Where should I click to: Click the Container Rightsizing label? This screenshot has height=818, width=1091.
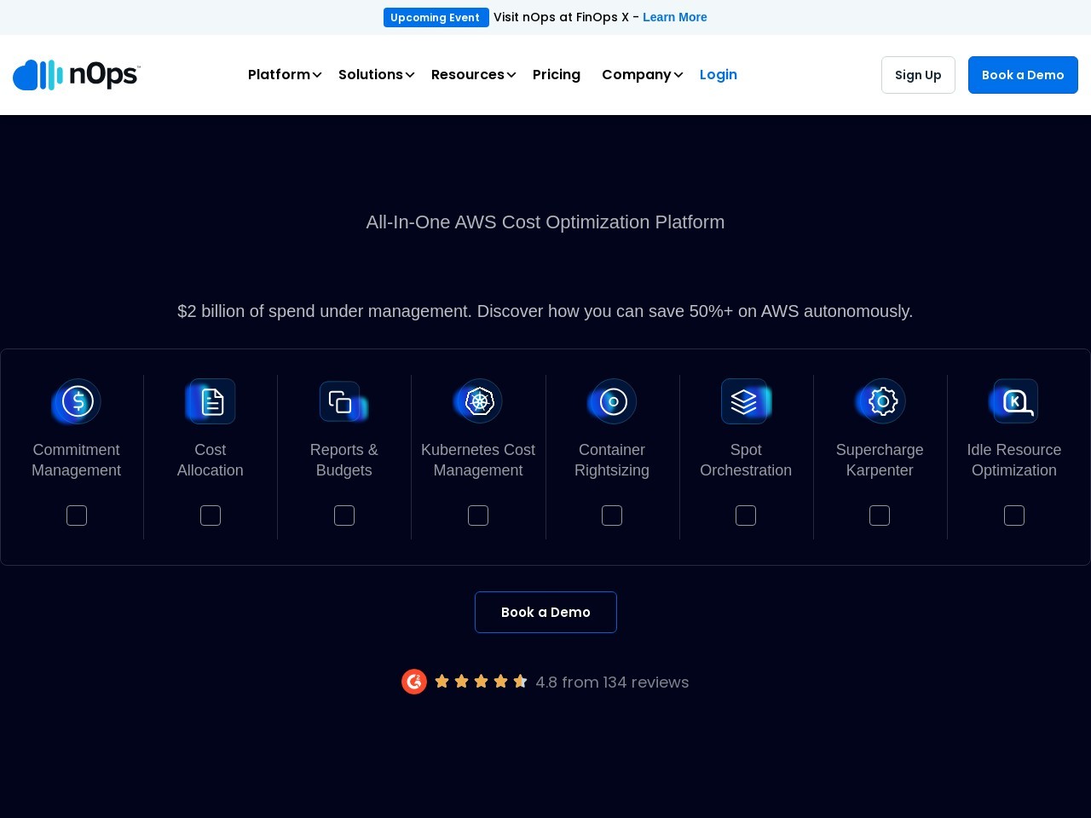(612, 460)
